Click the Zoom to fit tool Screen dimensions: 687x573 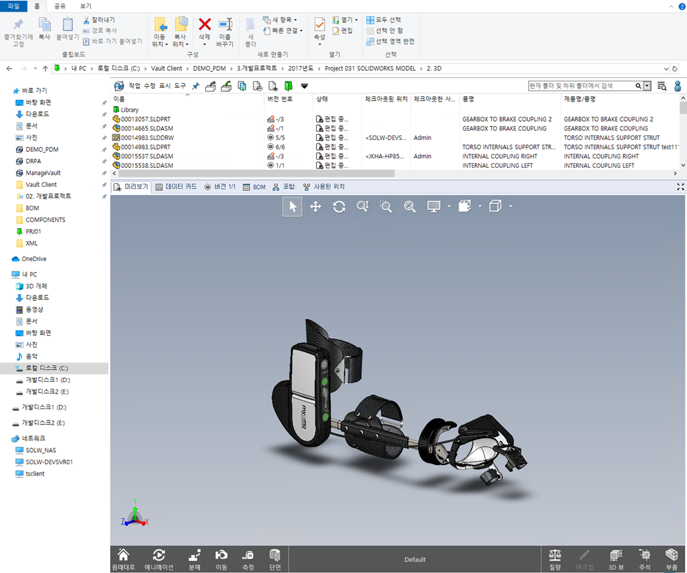click(x=409, y=207)
